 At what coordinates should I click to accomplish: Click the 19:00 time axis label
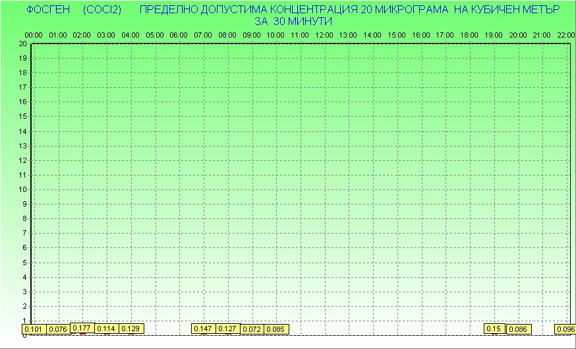click(494, 35)
